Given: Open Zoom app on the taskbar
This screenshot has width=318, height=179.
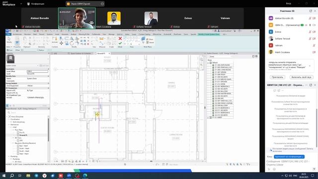Looking at the screenshot, I should [69, 176].
